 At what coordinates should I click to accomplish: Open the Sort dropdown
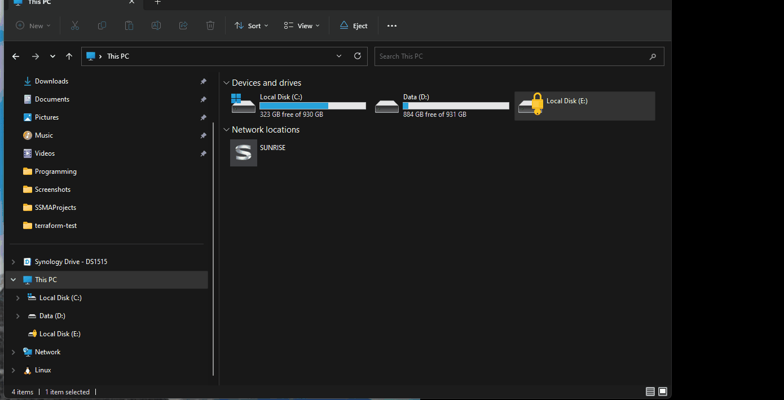click(x=250, y=25)
